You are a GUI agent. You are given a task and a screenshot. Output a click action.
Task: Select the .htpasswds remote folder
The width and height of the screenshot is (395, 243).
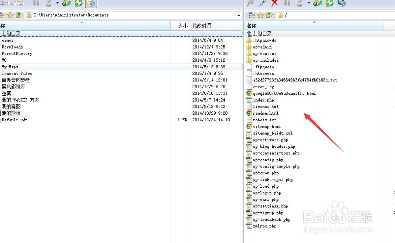tap(261, 40)
